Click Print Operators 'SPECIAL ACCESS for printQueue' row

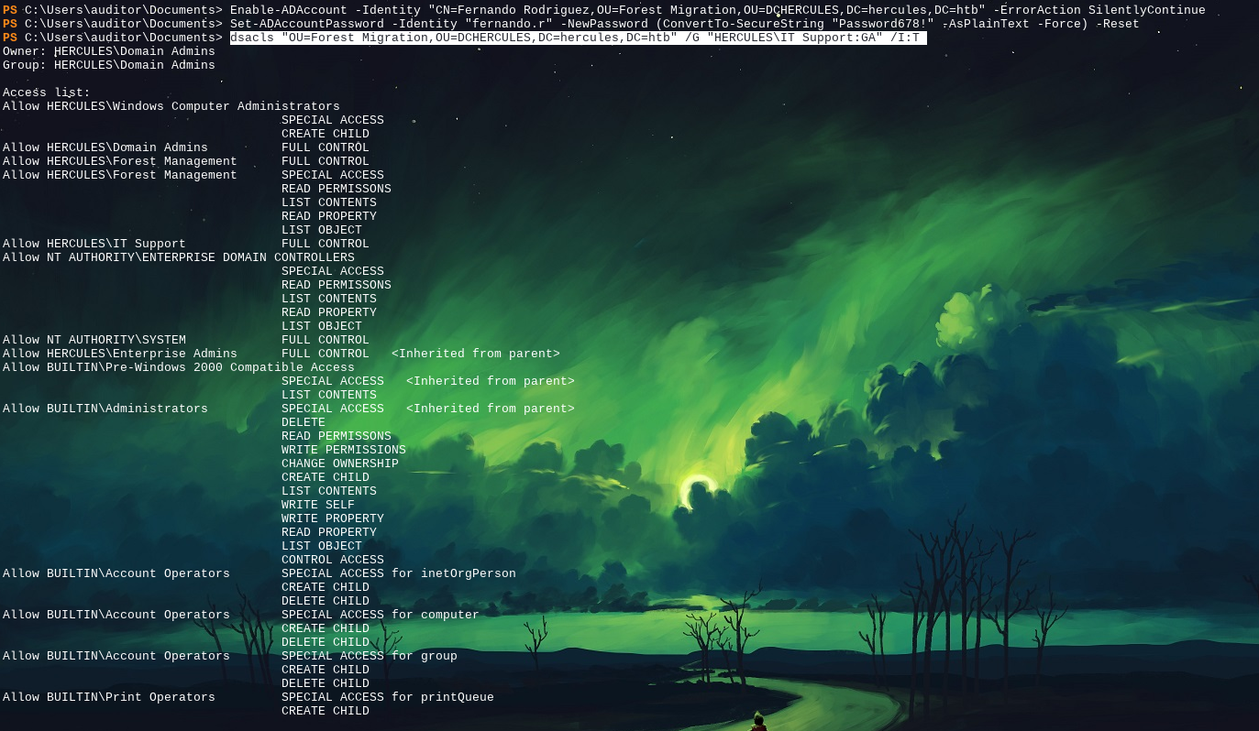point(248,697)
